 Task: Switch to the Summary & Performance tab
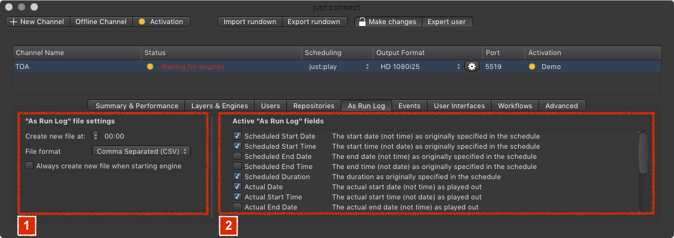[137, 106]
